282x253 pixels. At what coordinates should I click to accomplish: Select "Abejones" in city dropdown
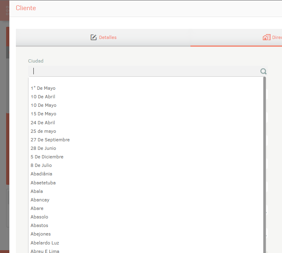[146, 234]
